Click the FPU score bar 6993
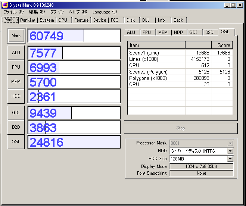This screenshot has height=206, width=246. (x=74, y=67)
